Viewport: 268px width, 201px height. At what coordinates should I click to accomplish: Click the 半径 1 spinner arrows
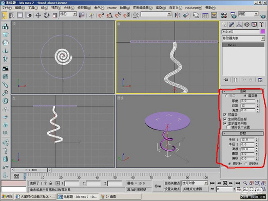(257, 140)
